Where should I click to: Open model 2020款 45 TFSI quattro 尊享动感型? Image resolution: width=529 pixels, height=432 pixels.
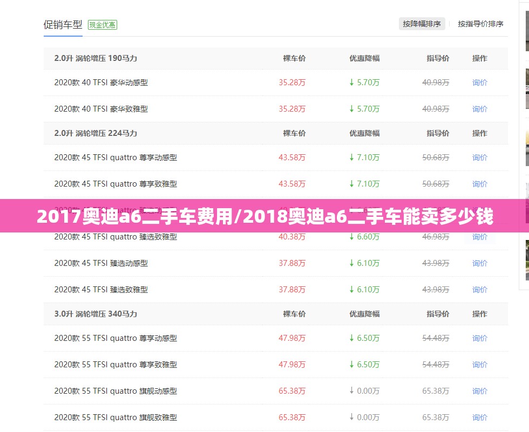(116, 157)
